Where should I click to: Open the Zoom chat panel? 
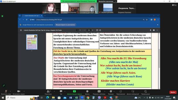coord(61,92)
